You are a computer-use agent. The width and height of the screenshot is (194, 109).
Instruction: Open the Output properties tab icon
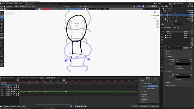pyautogui.click(x=162, y=34)
